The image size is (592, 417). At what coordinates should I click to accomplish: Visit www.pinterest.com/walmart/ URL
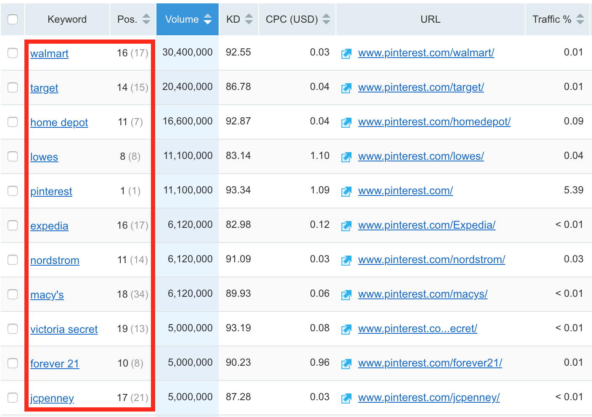pos(426,53)
